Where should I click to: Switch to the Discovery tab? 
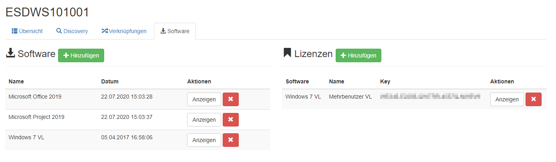72,31
